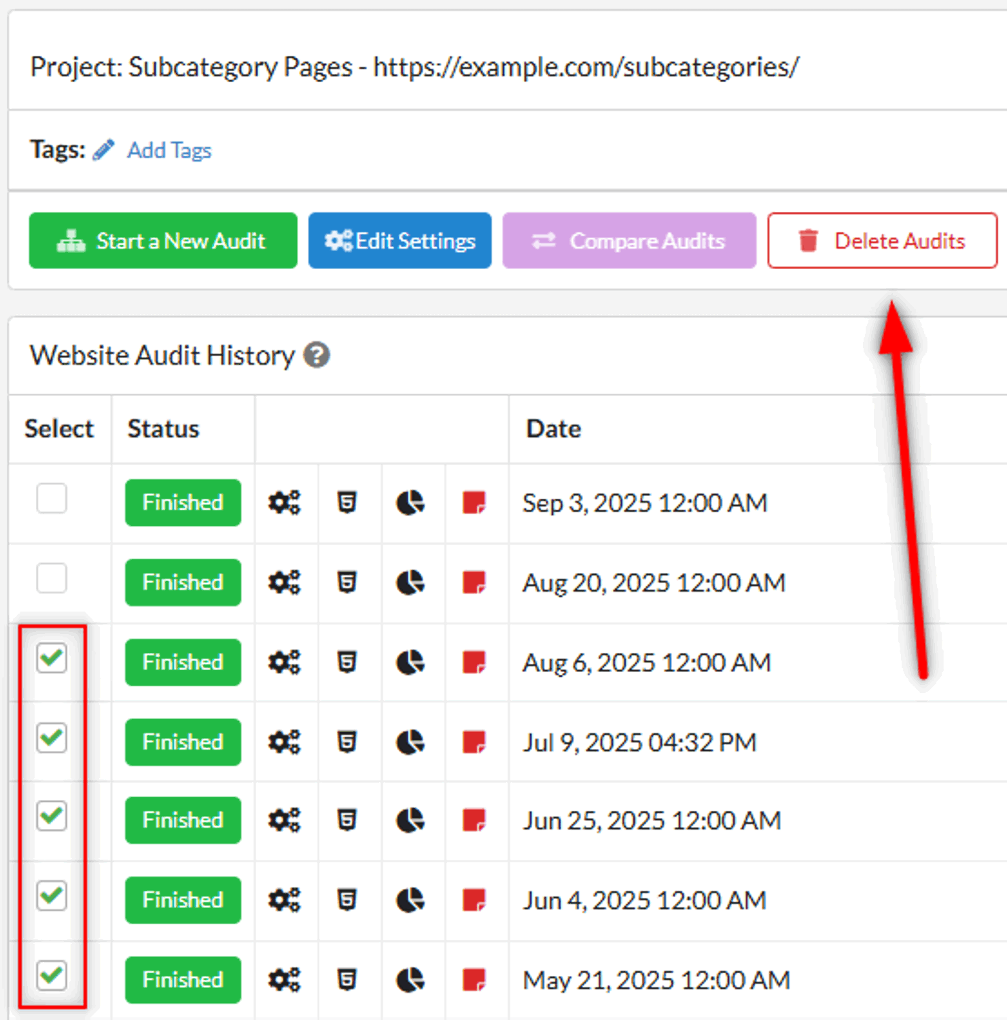View HTML5 validation icon on the Sep 3 audit
The height and width of the screenshot is (1020, 1007).
(347, 502)
